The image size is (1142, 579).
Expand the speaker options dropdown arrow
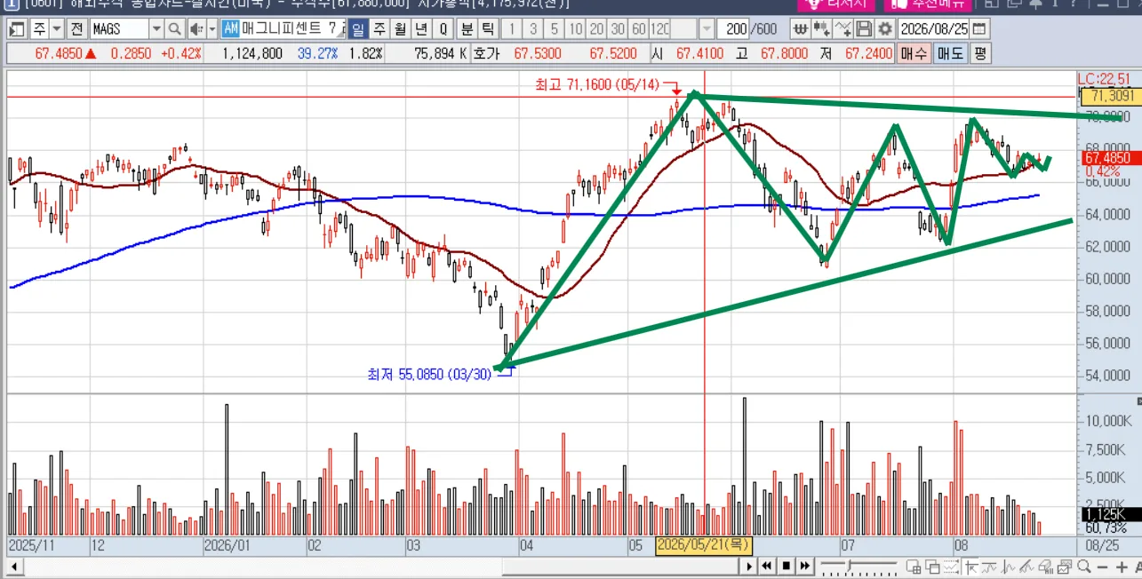[212, 28]
